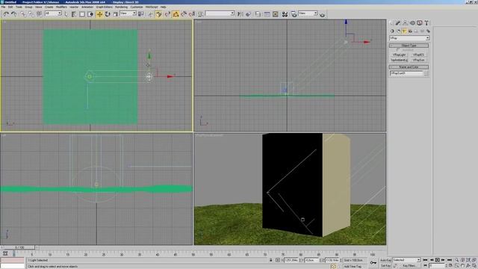478x269 pixels.
Task: Click the Quick Render teapot icon
Action: [x=322, y=15]
